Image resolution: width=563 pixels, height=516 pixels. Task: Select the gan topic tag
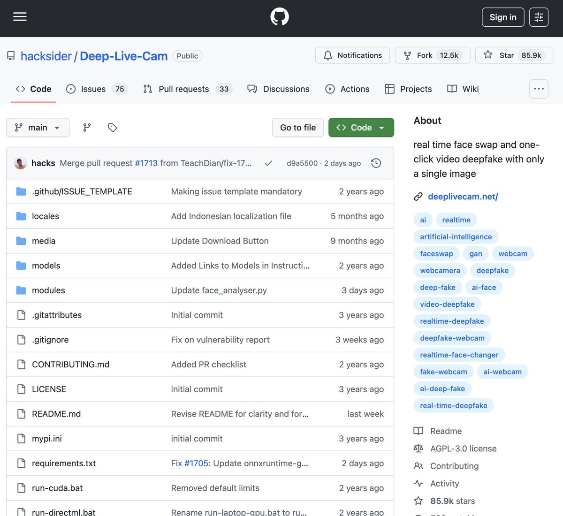tap(476, 254)
